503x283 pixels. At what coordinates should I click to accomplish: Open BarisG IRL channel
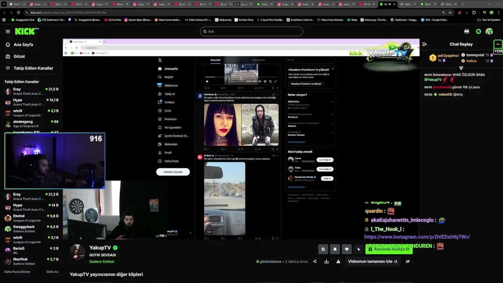point(31,251)
